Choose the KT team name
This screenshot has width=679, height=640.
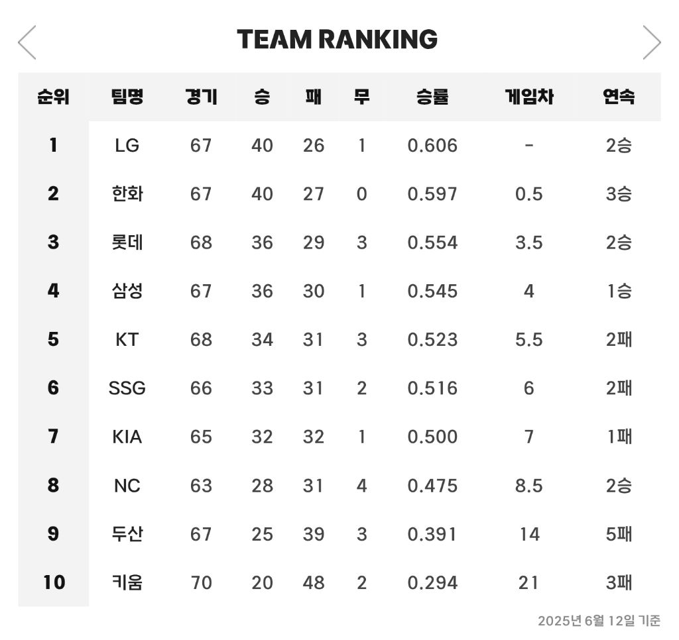[x=127, y=339]
